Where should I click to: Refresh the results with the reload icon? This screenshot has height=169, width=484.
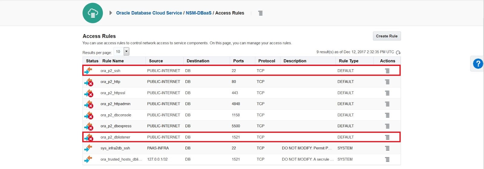[398, 53]
